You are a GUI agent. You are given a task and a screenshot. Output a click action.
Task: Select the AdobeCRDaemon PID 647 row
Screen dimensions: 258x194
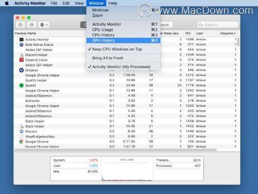(x=126, y=95)
